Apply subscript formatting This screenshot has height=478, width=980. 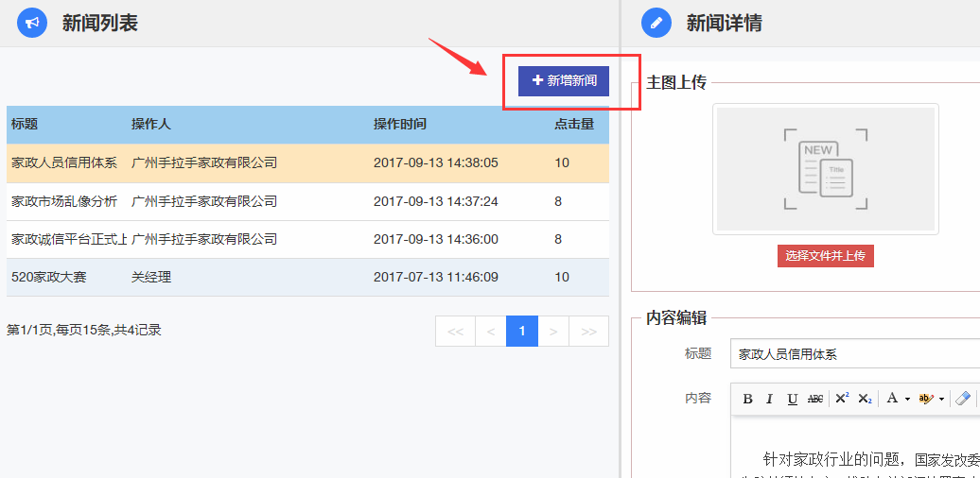click(865, 399)
